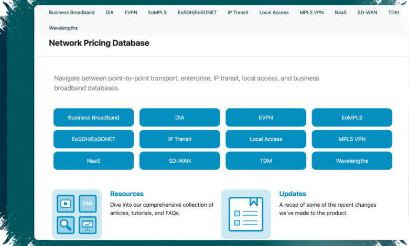Open the Updates heading link
Image resolution: width=409 pixels, height=246 pixels.
293,194
